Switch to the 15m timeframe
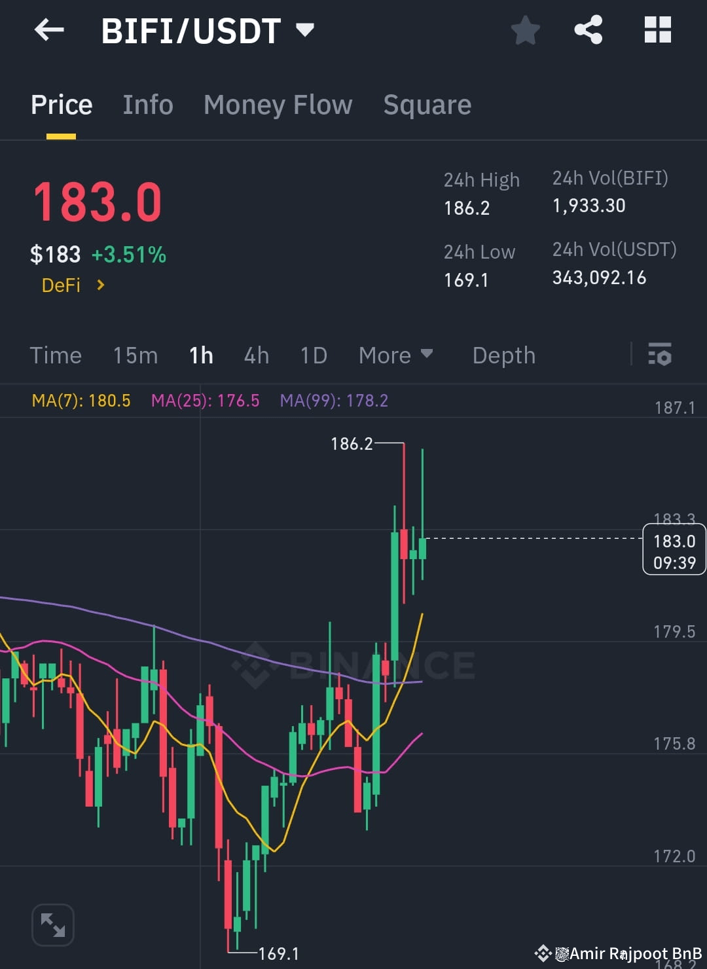Viewport: 707px width, 969px height. 134,356
